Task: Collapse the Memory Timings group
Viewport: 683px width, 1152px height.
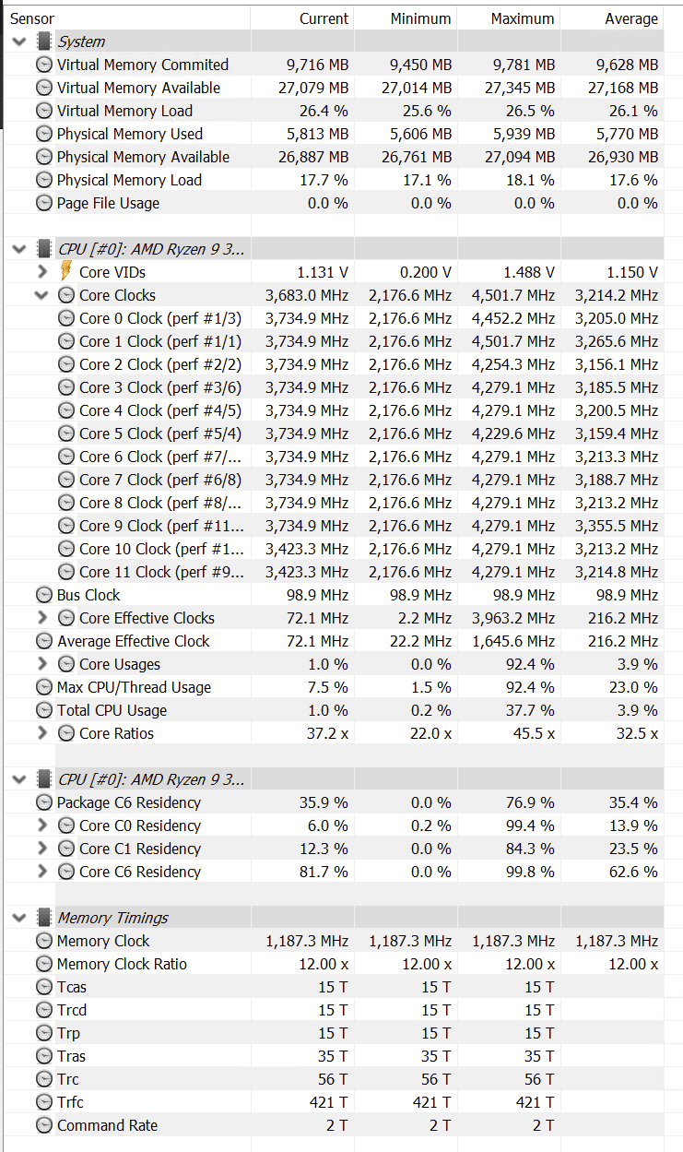Action: (19, 918)
